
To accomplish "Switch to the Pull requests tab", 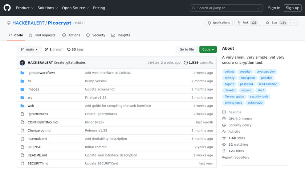I will 42,35.
